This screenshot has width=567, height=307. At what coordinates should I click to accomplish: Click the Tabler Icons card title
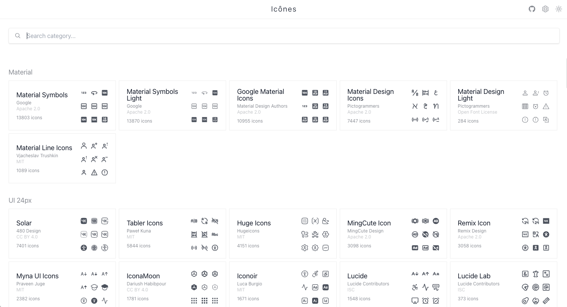pyautogui.click(x=145, y=223)
